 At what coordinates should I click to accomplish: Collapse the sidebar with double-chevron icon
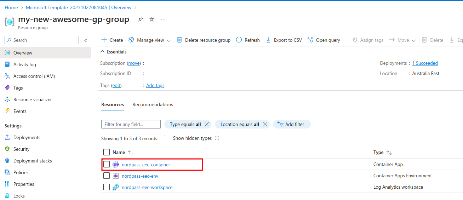coord(86,40)
